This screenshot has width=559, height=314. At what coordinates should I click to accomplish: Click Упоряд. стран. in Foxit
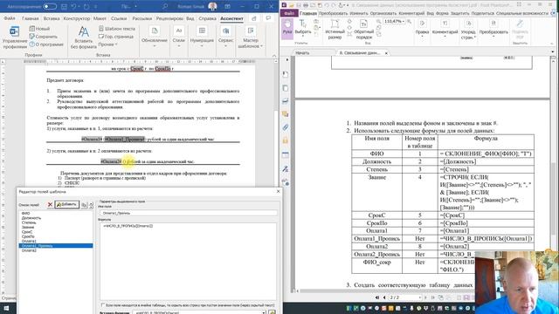coord(468,29)
